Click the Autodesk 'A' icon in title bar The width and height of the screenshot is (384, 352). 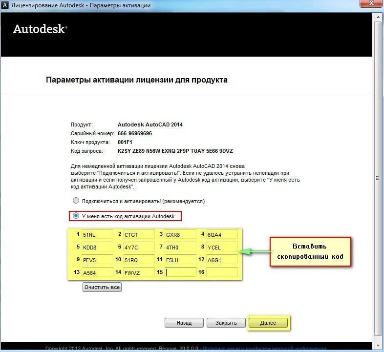click(x=5, y=5)
